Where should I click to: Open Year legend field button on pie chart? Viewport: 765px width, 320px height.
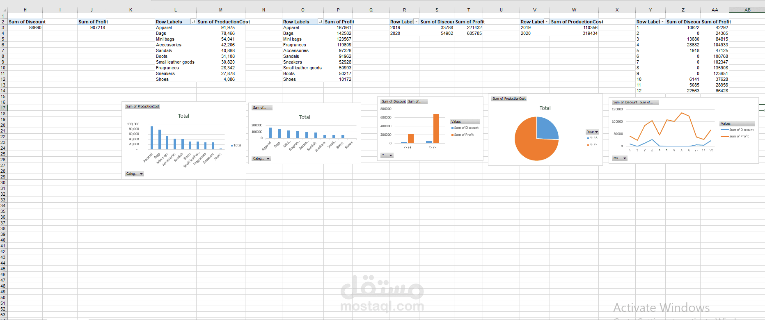[593, 132]
